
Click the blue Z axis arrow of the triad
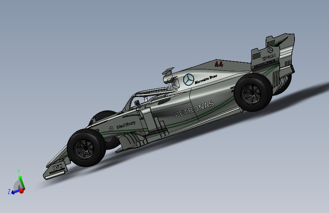[x=15, y=192]
